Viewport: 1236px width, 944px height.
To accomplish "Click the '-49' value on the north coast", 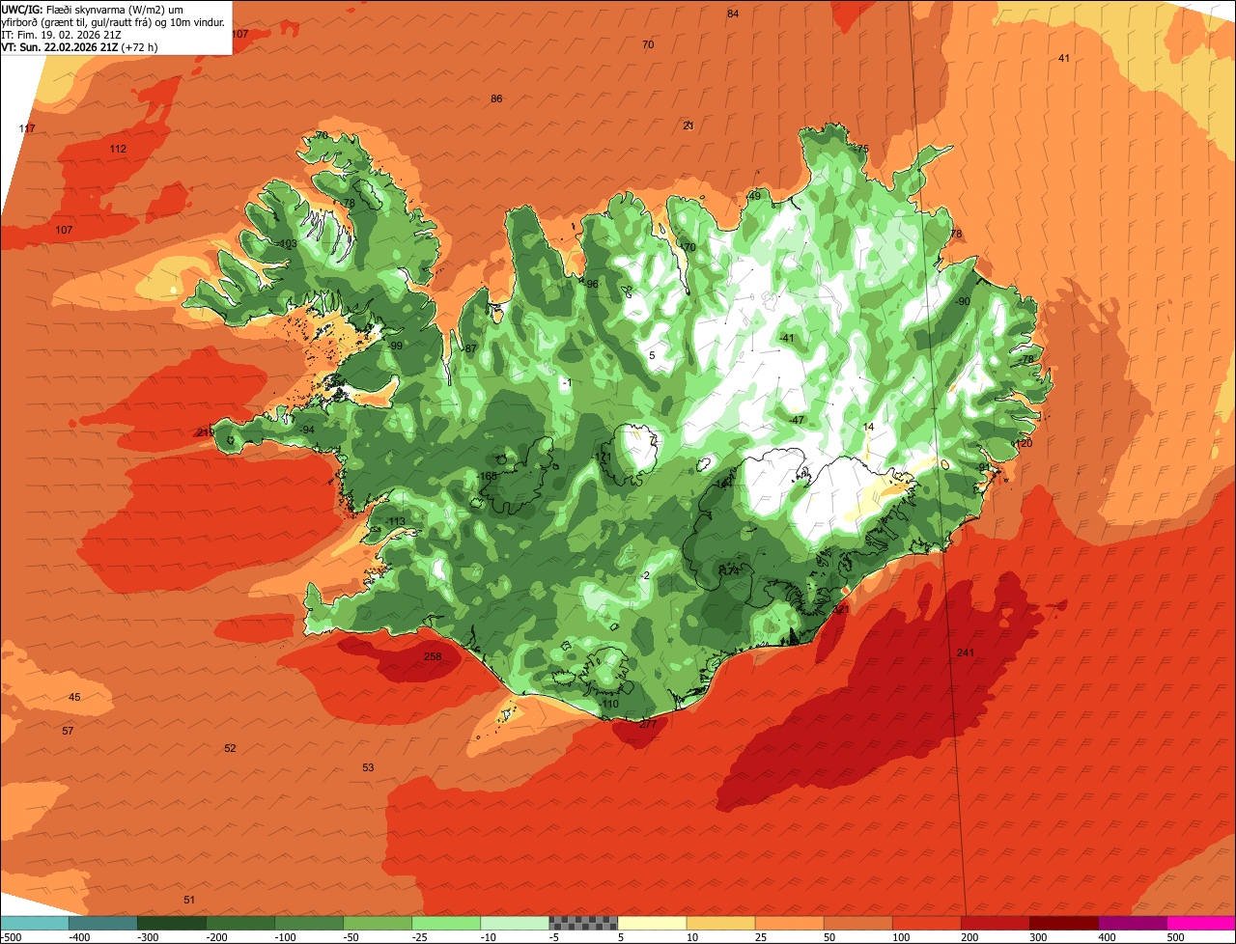I will click(x=753, y=196).
